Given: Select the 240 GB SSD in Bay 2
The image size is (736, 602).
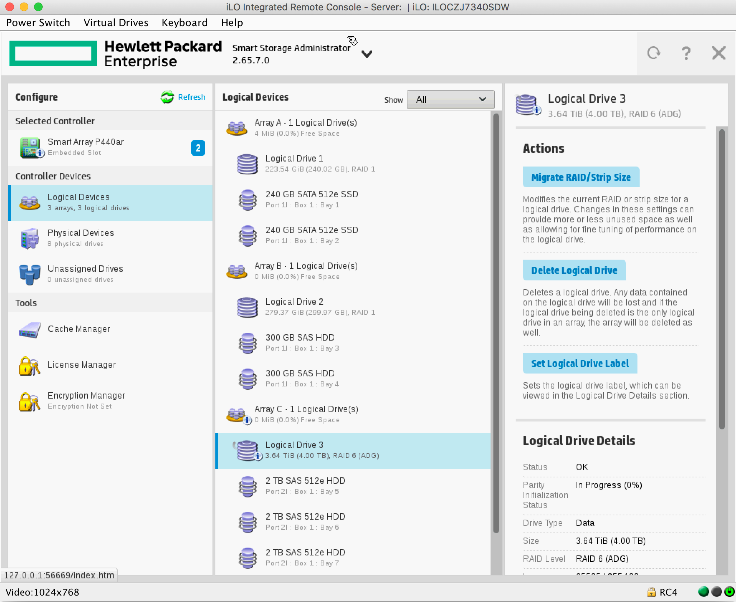Looking at the screenshot, I should coord(353,235).
